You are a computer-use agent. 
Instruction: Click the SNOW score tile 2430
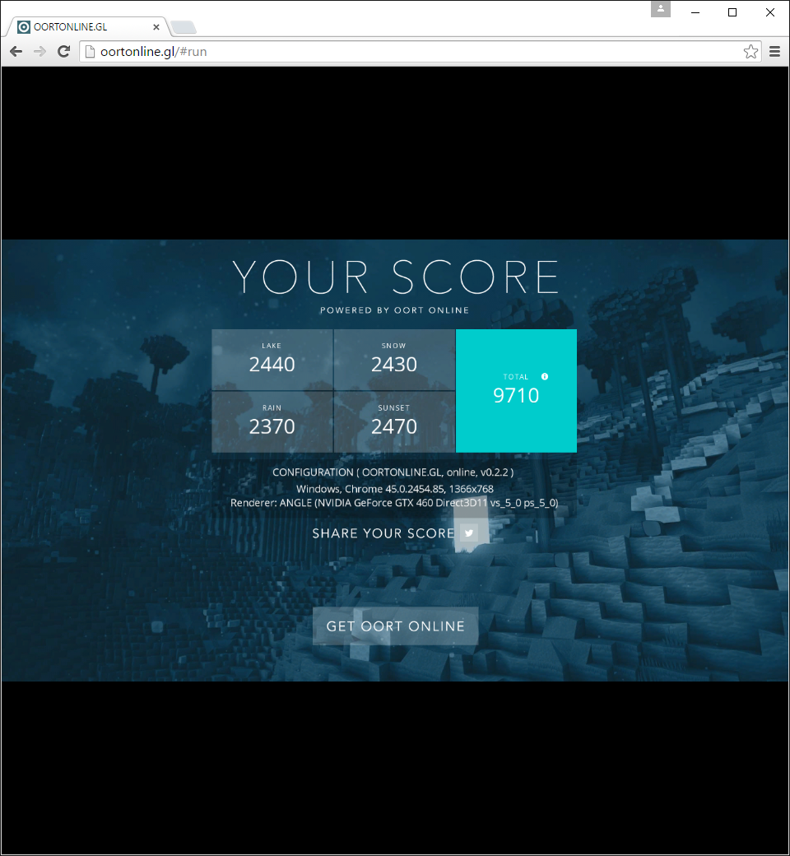coord(394,359)
